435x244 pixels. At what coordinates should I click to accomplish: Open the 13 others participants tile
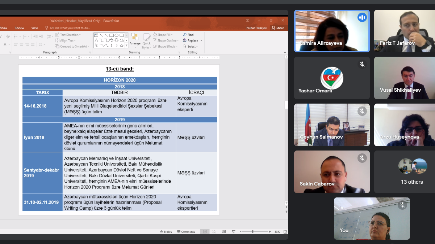coord(405,172)
